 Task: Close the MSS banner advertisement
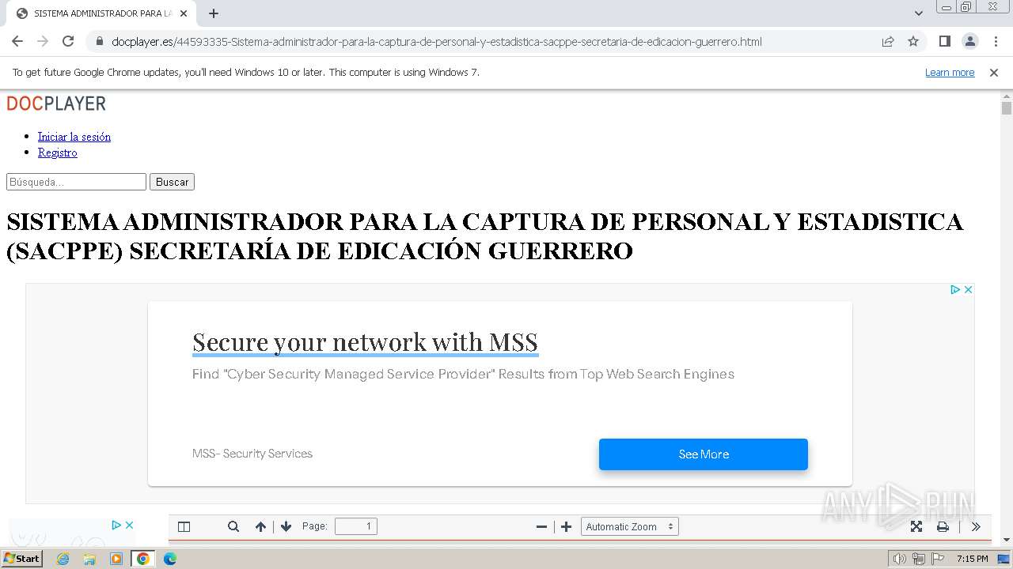coord(968,290)
